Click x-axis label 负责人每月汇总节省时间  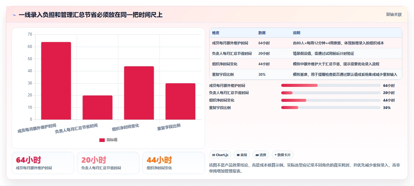[x=76, y=128]
